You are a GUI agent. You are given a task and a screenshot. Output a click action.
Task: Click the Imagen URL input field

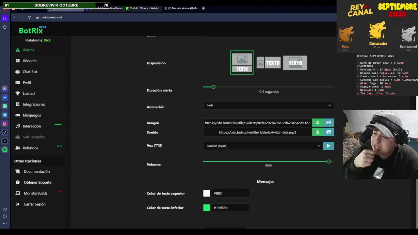[x=257, y=123]
